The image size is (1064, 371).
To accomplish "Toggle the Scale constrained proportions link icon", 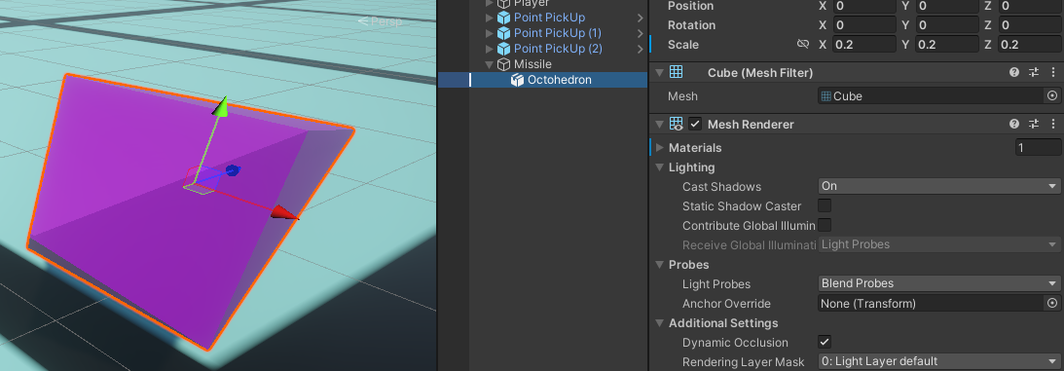I will pos(803,44).
